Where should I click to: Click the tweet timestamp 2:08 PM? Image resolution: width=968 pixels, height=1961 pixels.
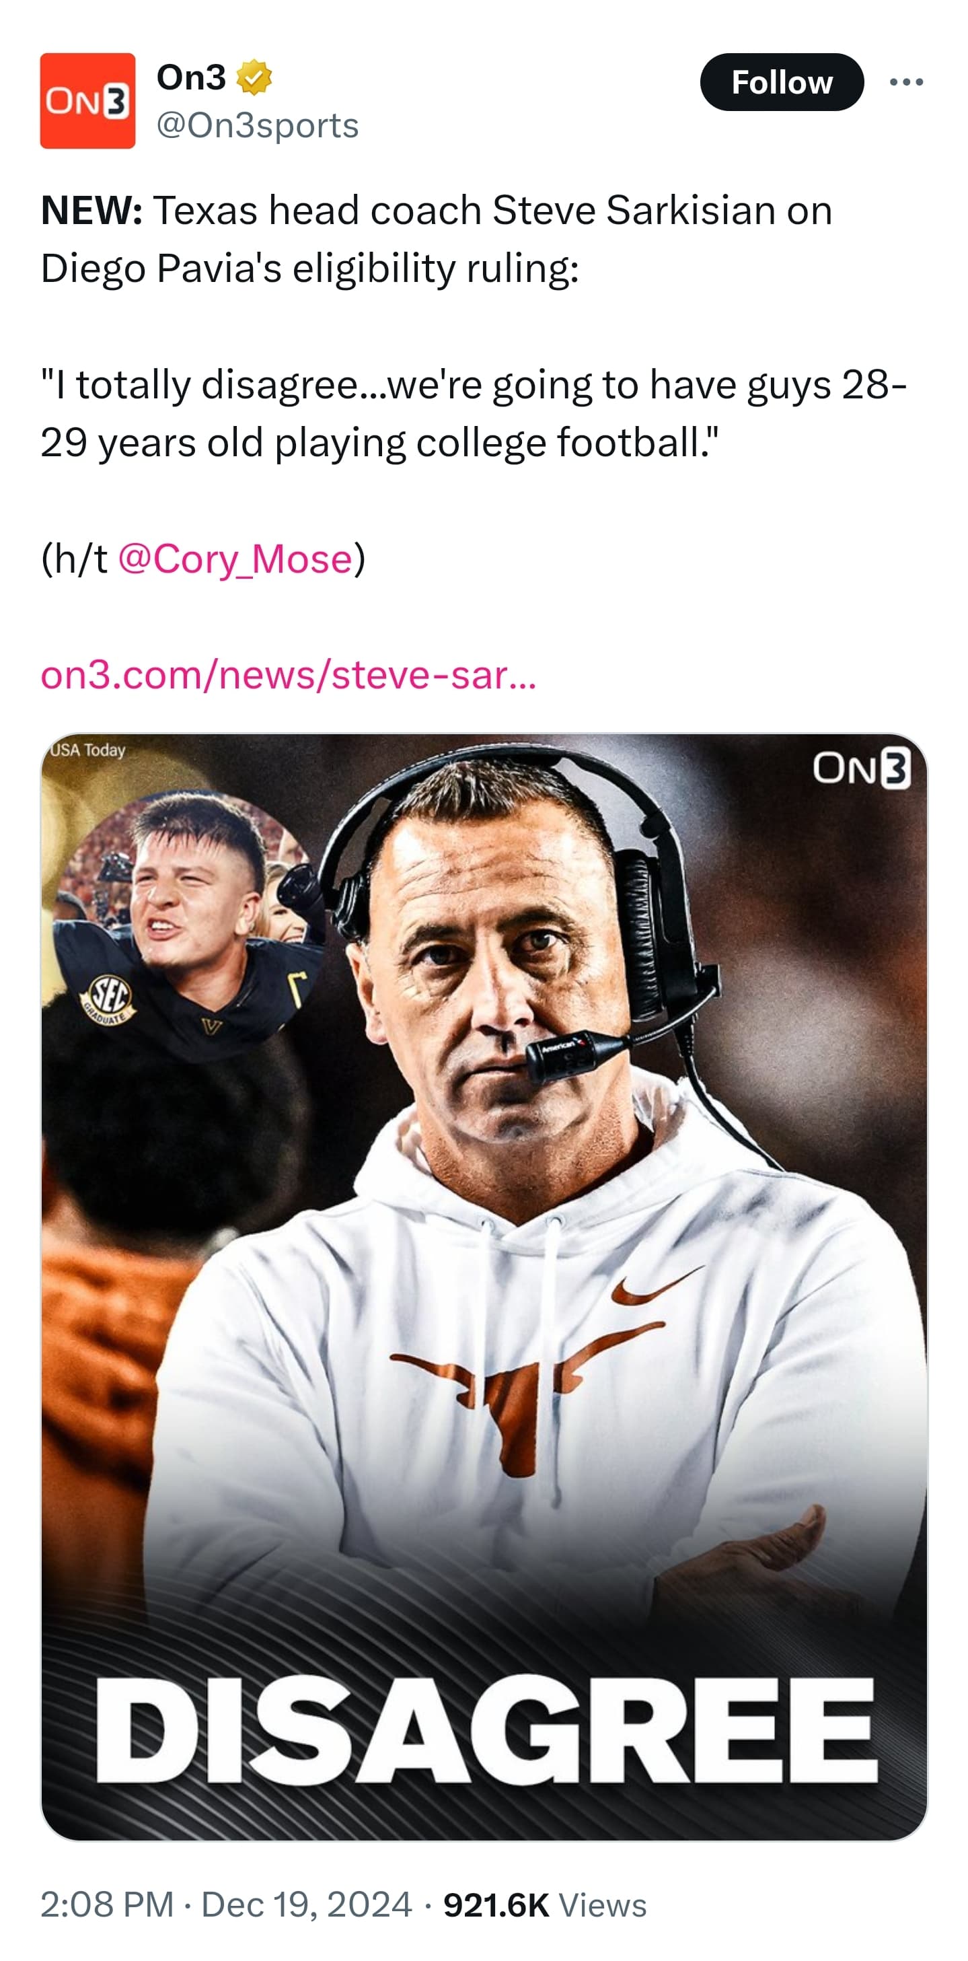(x=106, y=1904)
